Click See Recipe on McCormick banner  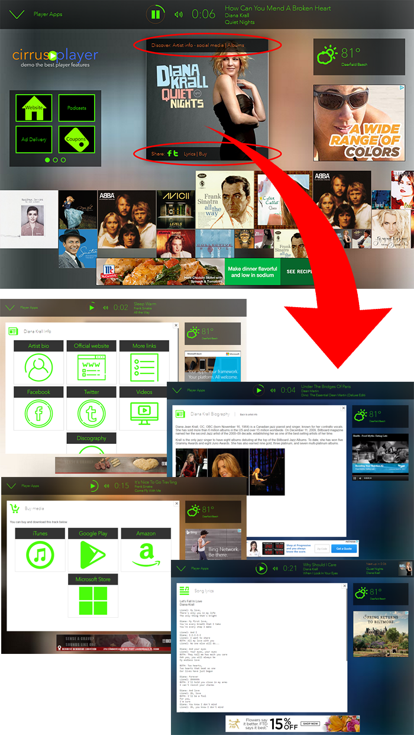pyautogui.click(x=300, y=272)
